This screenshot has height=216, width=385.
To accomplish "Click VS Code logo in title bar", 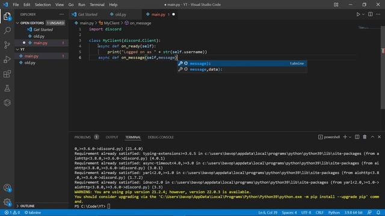I will point(5,5).
